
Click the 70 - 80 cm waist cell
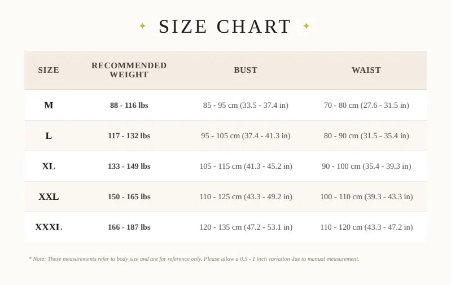[366, 106]
